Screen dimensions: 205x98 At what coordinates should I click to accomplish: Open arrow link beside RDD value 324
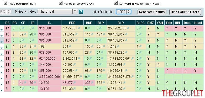pyautogui.click(x=70, y=47)
